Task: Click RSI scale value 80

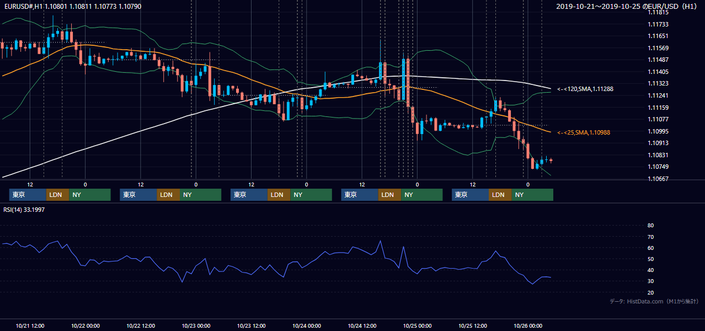Action: [x=650, y=226]
